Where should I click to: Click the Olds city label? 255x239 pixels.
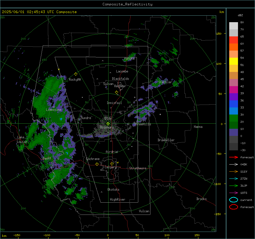[x=108, y=119]
